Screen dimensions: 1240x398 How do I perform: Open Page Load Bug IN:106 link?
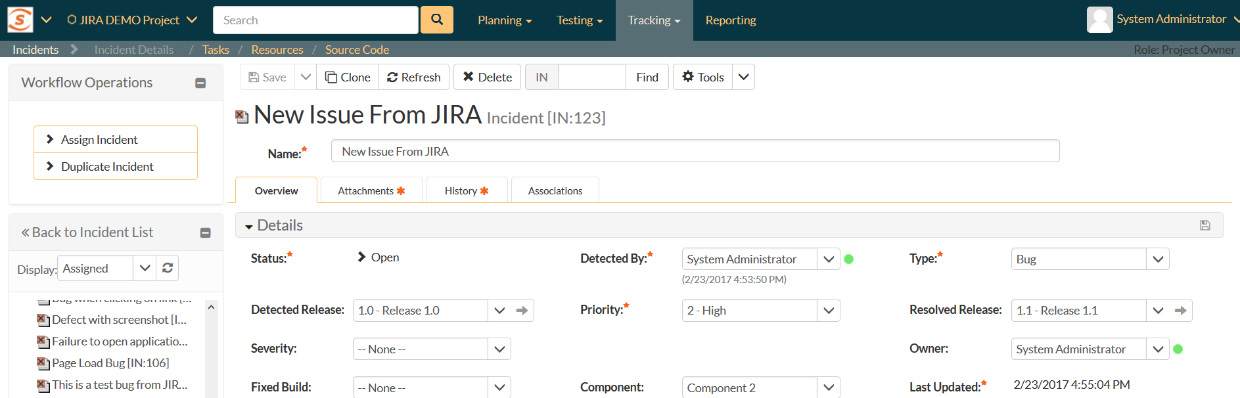coord(110,363)
